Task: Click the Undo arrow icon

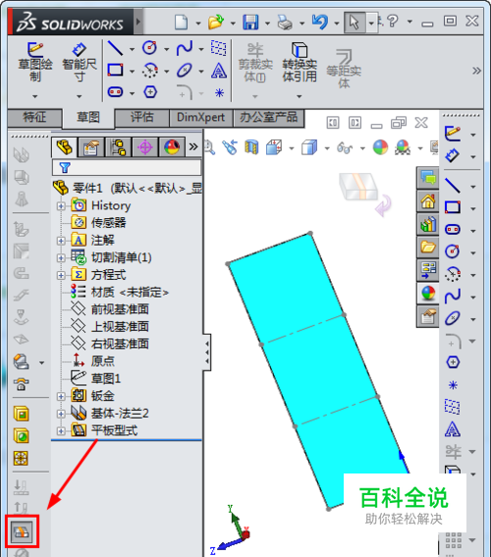Action: (x=319, y=22)
